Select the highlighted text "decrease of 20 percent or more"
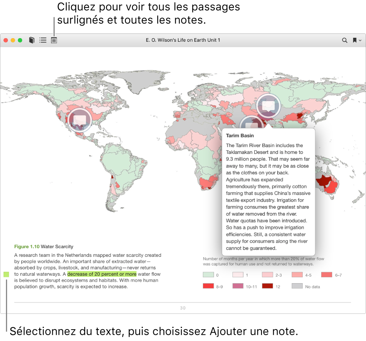 tap(102, 274)
